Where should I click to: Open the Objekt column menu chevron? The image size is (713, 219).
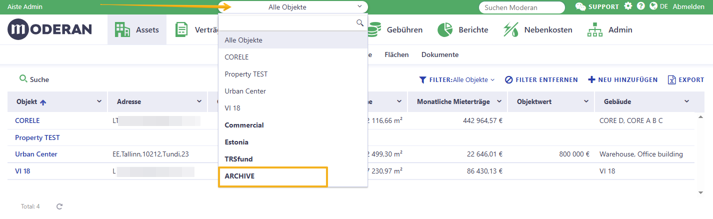coord(98,101)
